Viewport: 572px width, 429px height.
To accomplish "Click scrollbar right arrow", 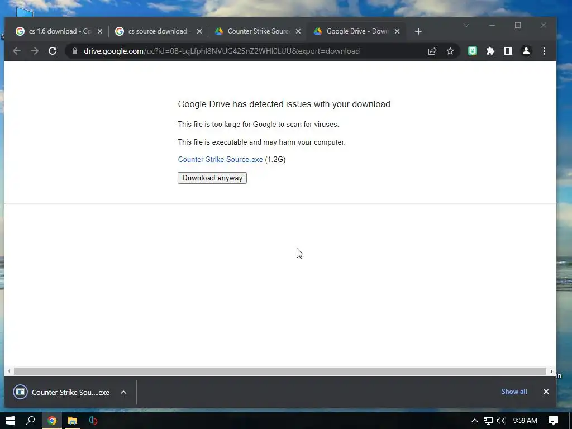I will pyautogui.click(x=551, y=371).
